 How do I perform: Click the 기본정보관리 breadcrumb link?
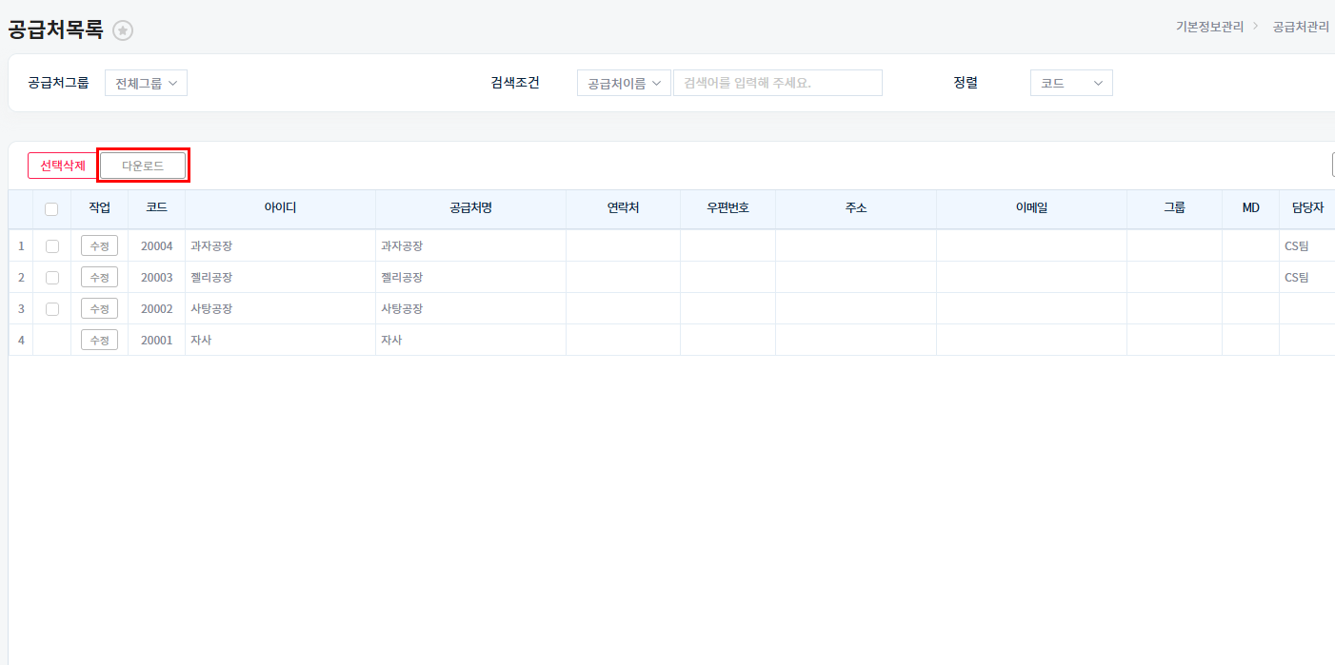click(1209, 27)
